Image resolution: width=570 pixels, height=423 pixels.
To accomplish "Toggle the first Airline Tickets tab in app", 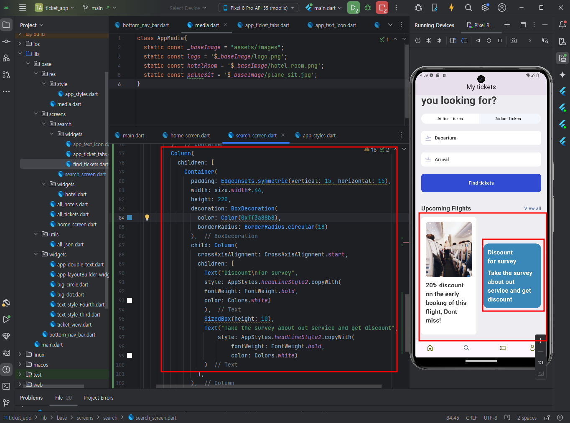I will 450,119.
